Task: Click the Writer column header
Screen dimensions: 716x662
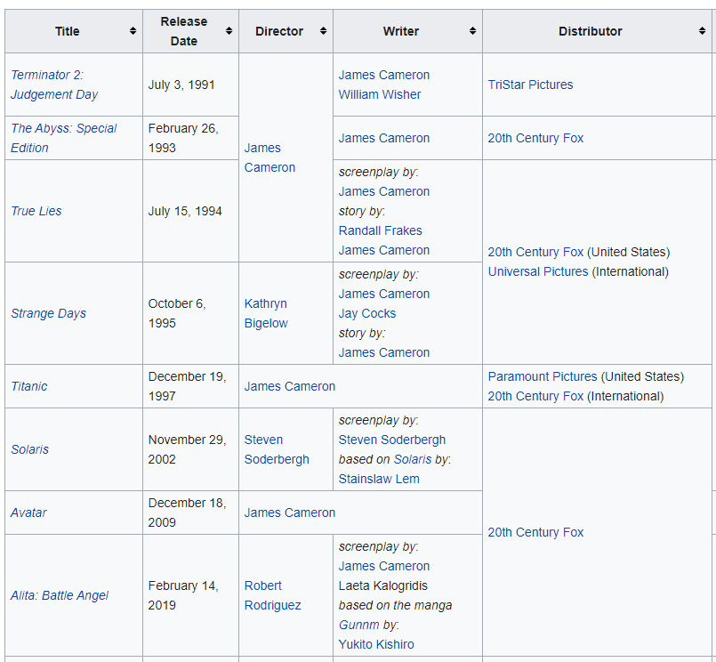Action: point(407,31)
